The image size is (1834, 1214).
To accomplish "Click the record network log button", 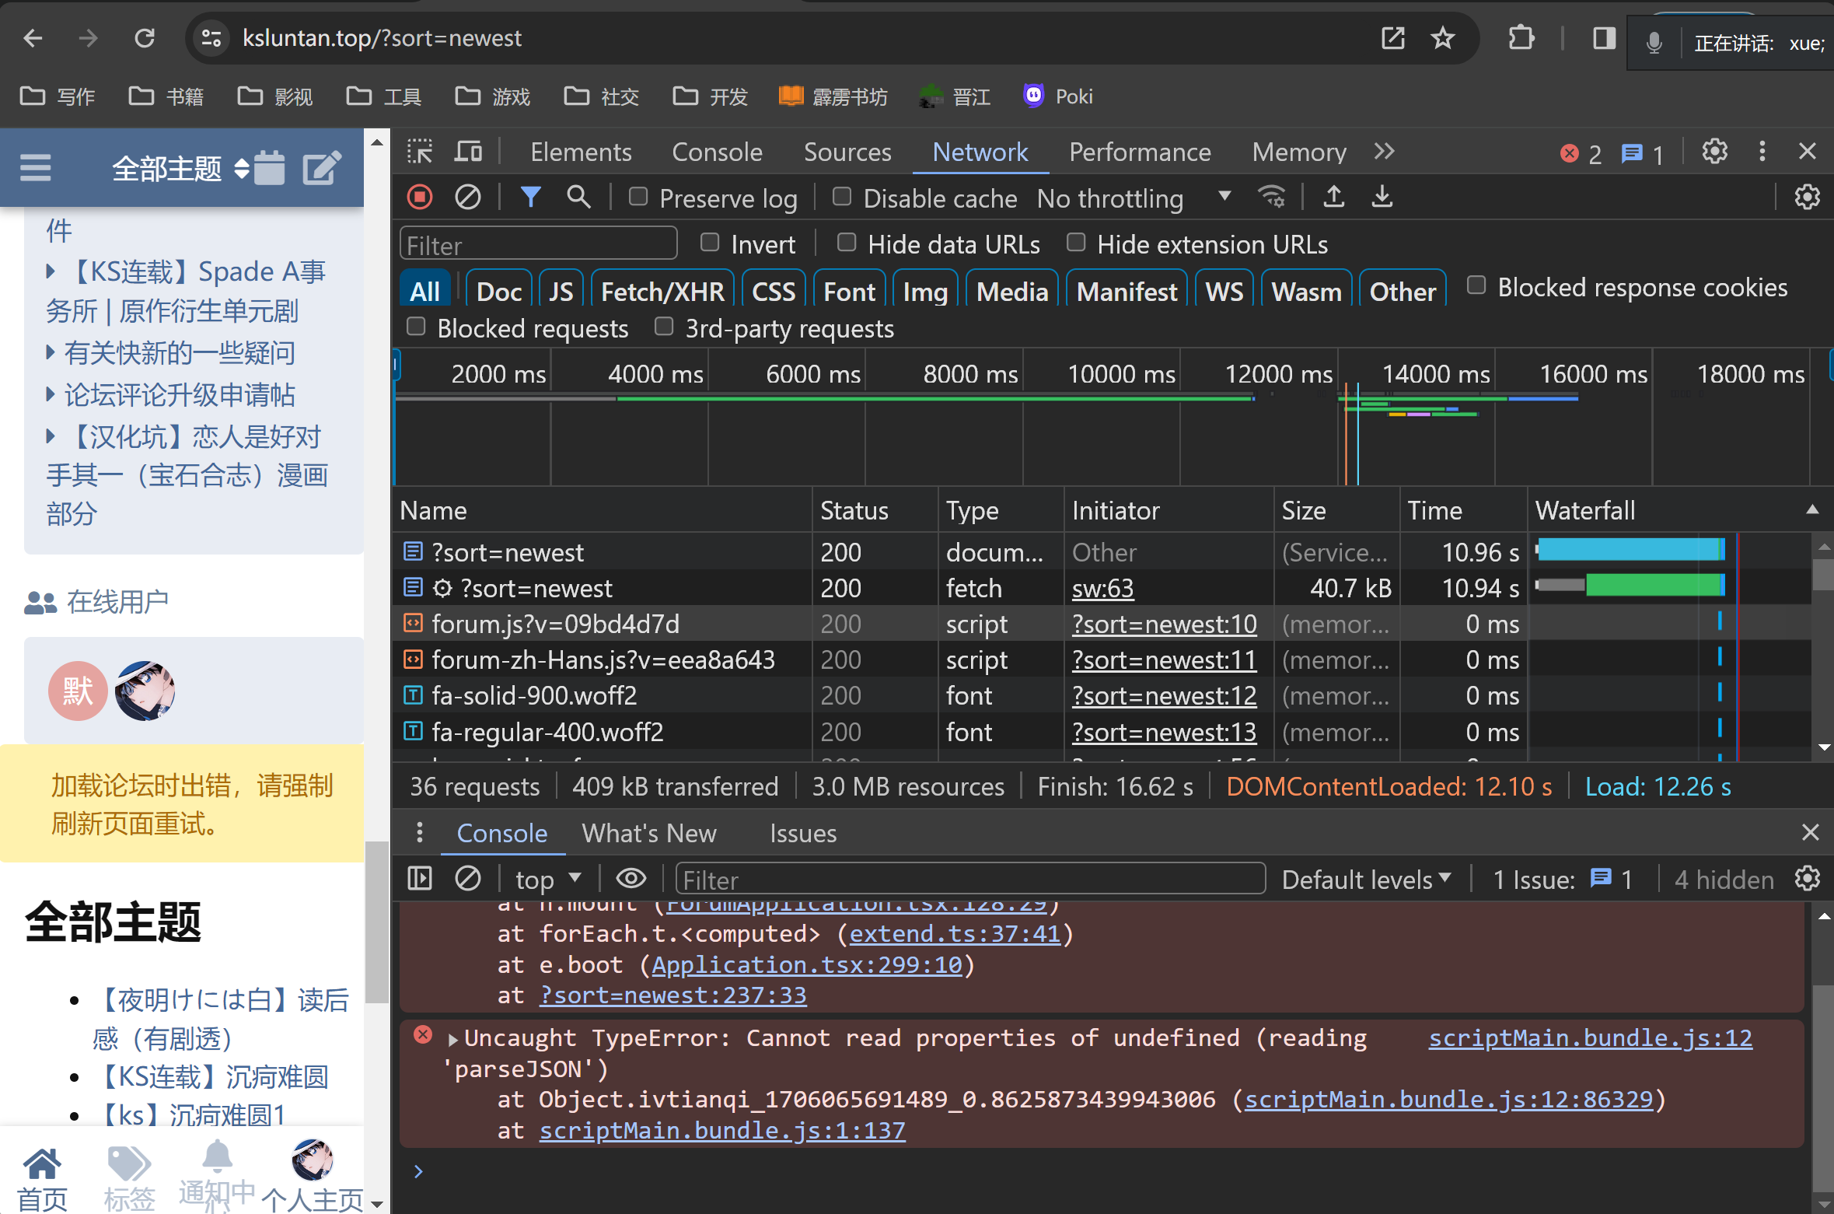I will pos(420,198).
